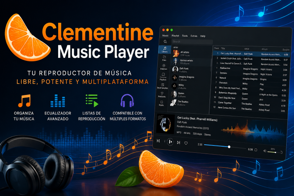Click the Random Access Memories album cover
The height and width of the screenshot is (196, 294).
point(165,123)
